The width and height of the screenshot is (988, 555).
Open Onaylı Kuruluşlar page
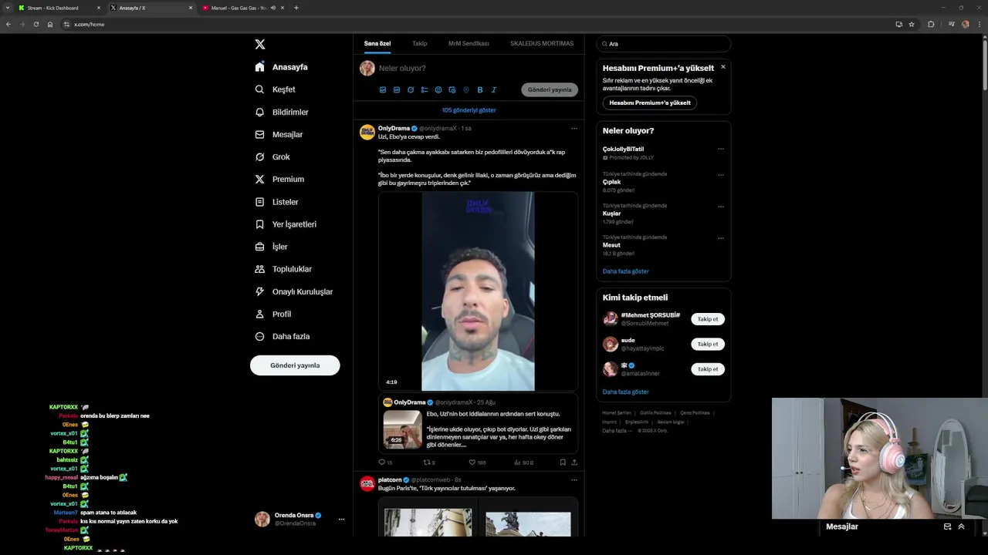(293, 291)
